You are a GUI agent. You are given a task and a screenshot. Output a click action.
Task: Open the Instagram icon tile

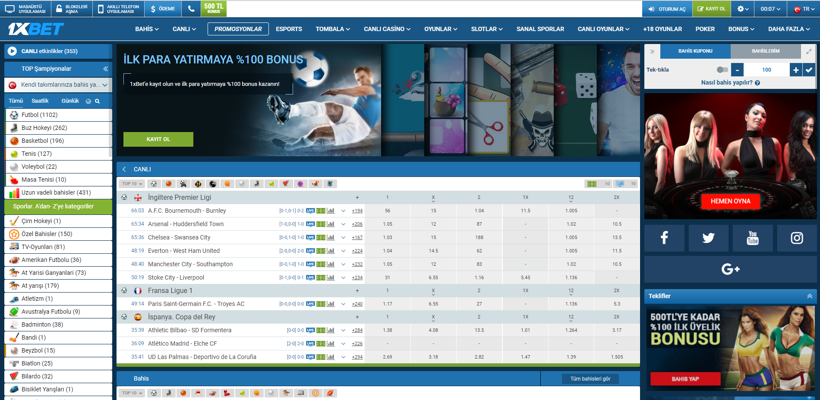pos(797,238)
